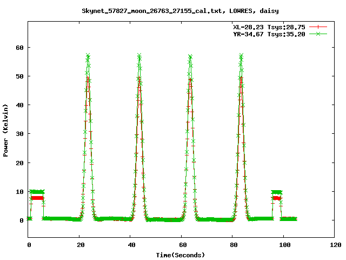Click the fourth peak top near 83 seconds
Image resolution: width=346 pixels, height=260 pixels.
pyautogui.click(x=241, y=56)
